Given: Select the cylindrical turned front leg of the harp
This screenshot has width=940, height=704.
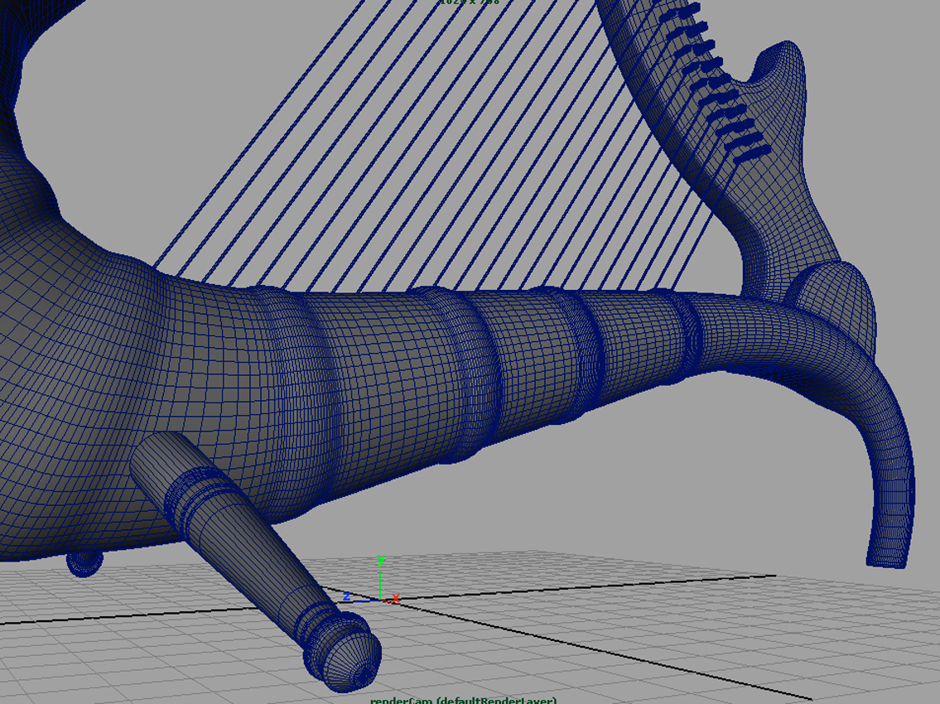Looking at the screenshot, I should click(x=255, y=560).
